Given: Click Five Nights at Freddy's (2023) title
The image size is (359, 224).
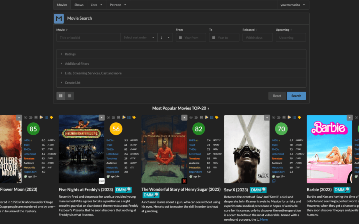Looking at the screenshot, I should click(86, 190).
